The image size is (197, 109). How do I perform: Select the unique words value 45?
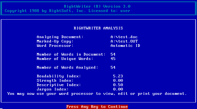point(113,59)
